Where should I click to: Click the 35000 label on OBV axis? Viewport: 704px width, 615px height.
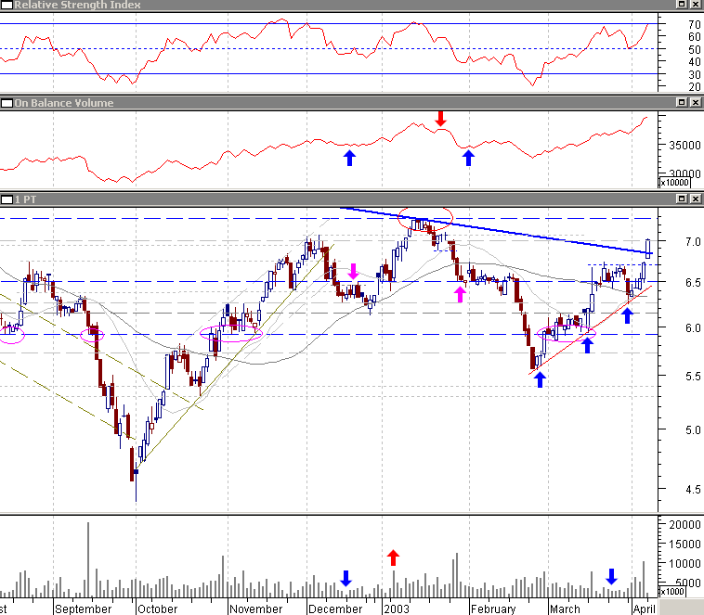pos(684,146)
